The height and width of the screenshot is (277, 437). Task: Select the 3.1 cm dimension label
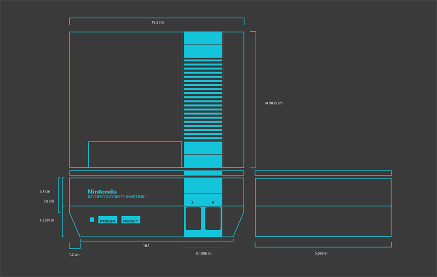tap(45, 191)
